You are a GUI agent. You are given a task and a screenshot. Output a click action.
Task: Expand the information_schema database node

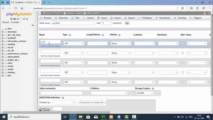tap(2, 41)
